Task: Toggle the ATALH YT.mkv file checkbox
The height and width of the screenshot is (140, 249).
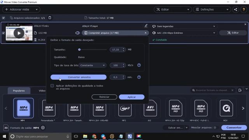Action: pyautogui.click(x=4, y=33)
